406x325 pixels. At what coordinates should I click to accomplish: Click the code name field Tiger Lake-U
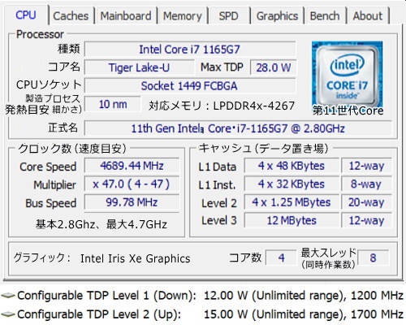[139, 67]
